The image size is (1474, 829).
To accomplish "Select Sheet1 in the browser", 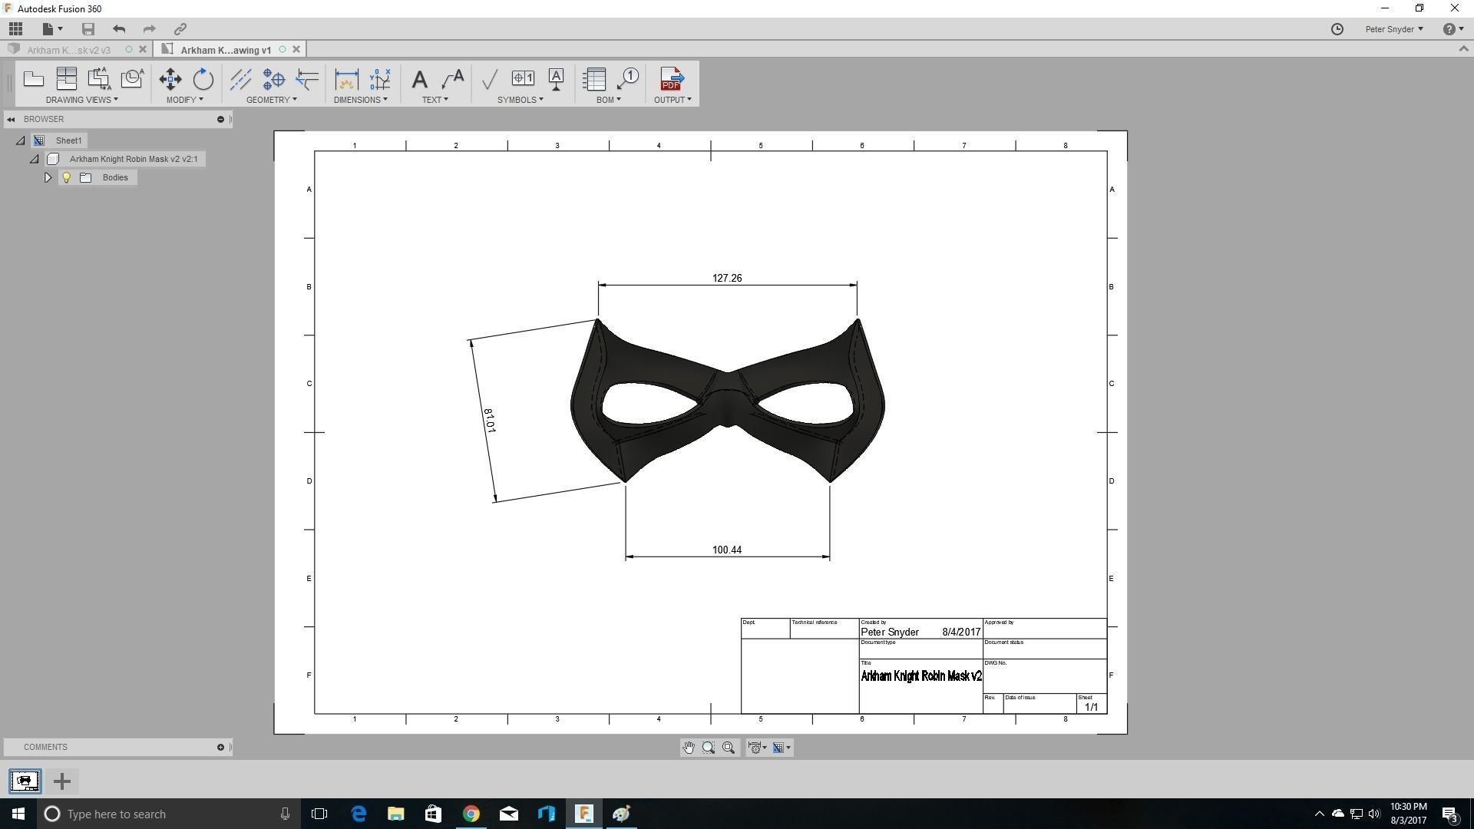I will tap(68, 140).
